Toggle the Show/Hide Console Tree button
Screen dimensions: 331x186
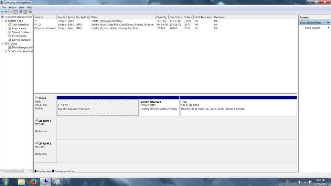pyautogui.click(x=16, y=12)
